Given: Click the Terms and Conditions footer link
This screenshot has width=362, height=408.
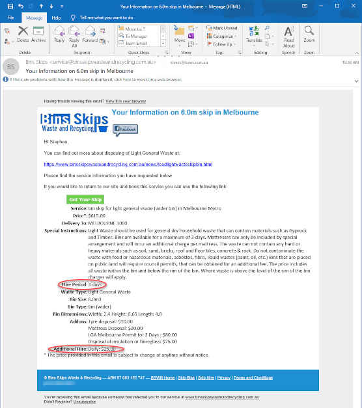Looking at the screenshot, I should pyautogui.click(x=253, y=378).
